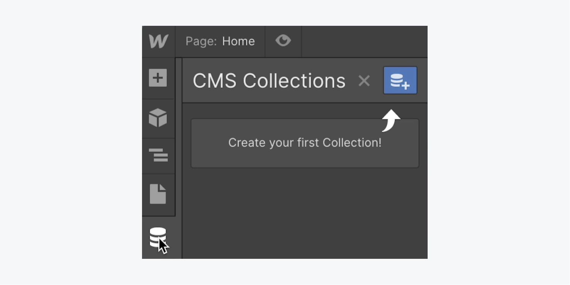Select the CMS database icon in sidebar
The height and width of the screenshot is (285, 570).
(158, 237)
